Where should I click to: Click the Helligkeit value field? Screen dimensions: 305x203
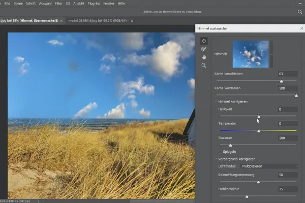click(x=288, y=109)
